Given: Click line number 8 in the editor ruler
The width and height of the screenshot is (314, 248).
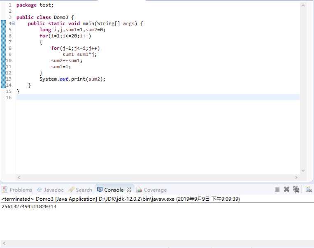Looking at the screenshot, I should coord(10,48).
